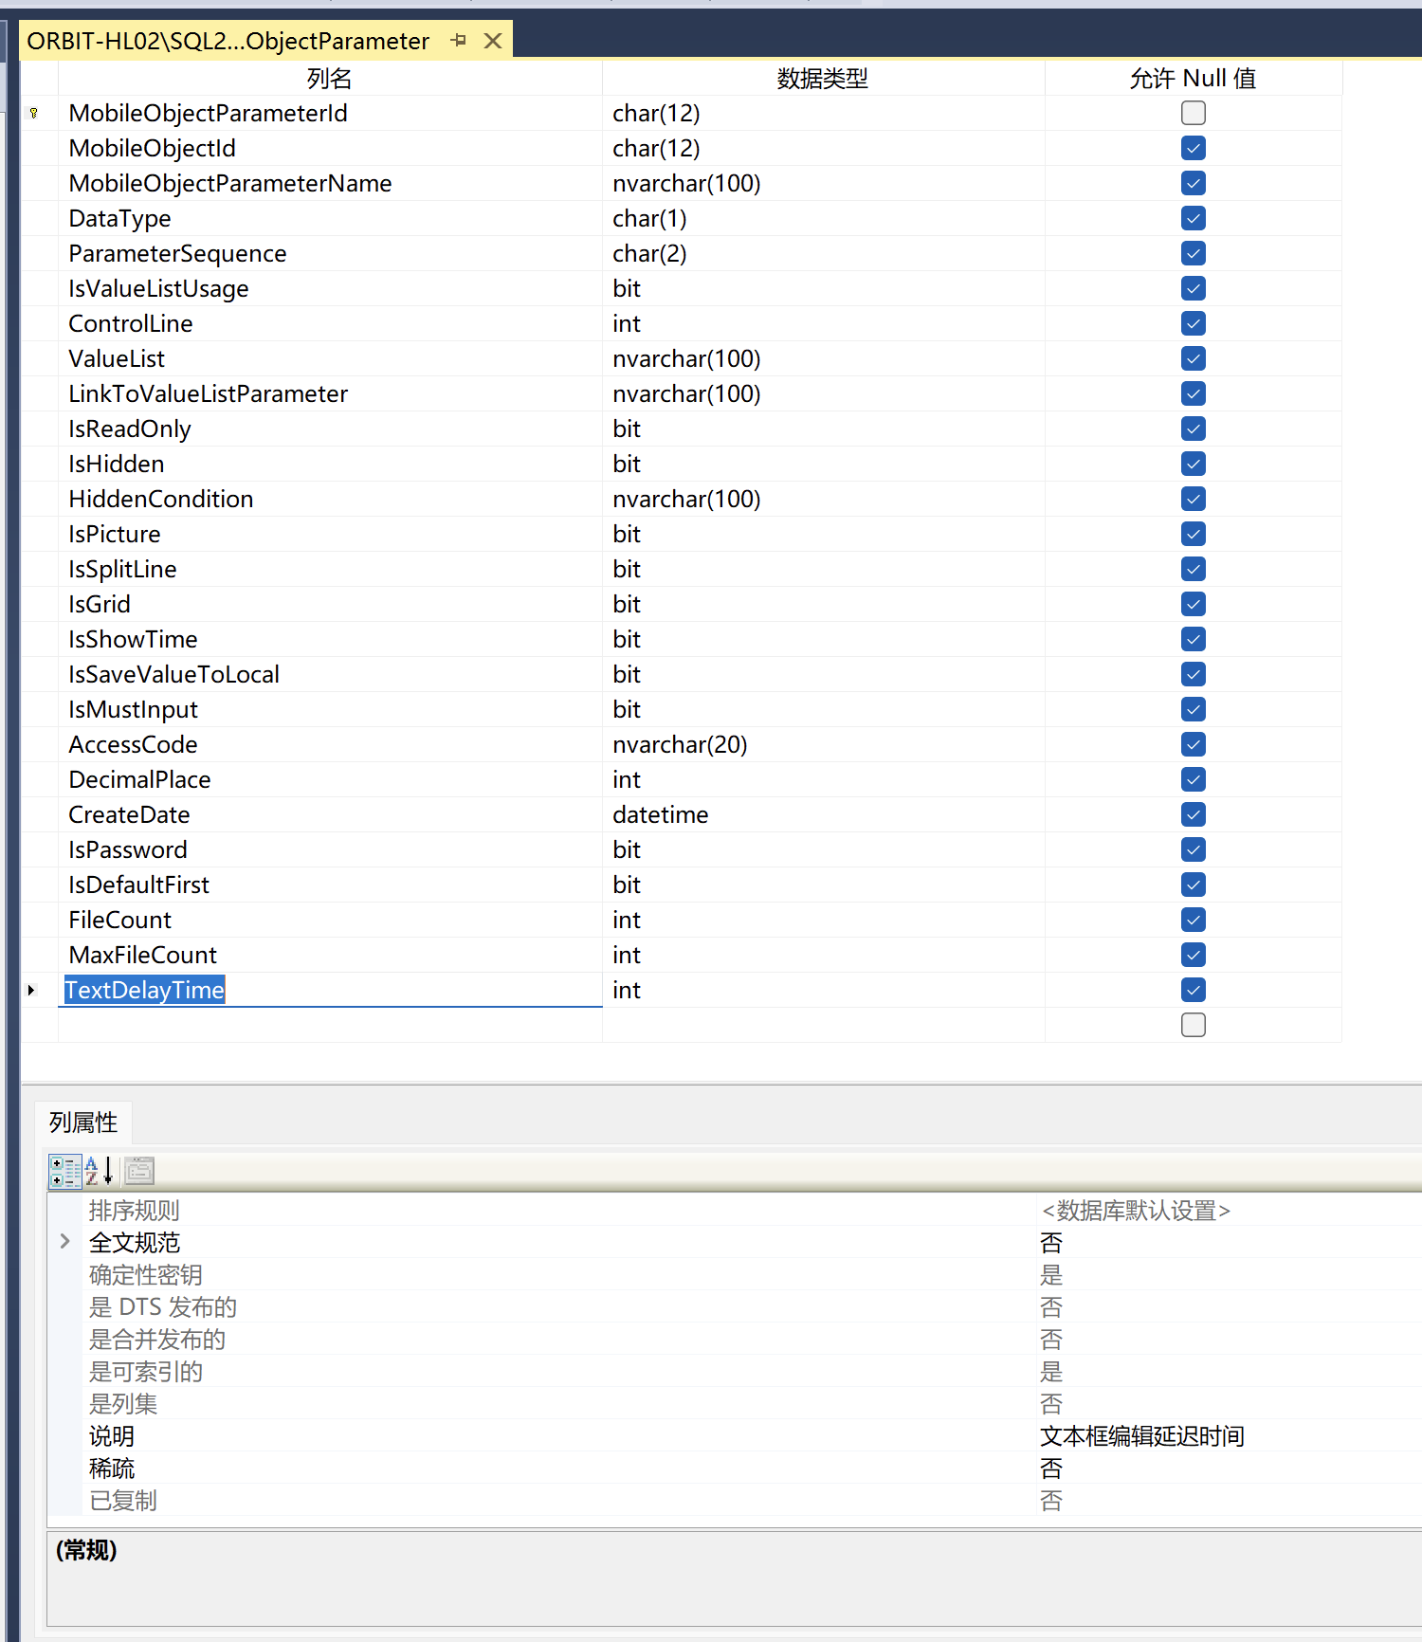Click the 数据类型 column header
The image size is (1422, 1642).
pyautogui.click(x=823, y=79)
